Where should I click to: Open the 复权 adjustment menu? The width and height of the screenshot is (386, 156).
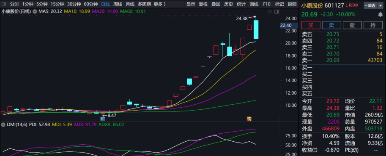(x=203, y=4)
